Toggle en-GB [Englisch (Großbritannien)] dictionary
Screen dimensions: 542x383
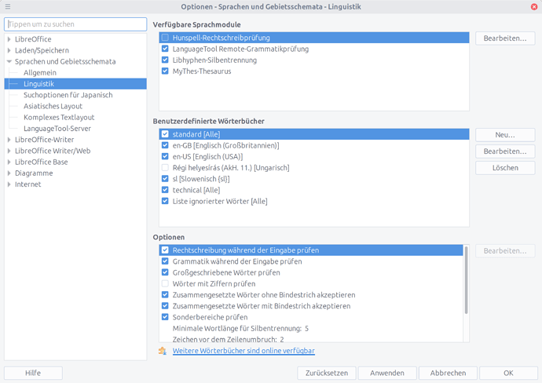(165, 146)
